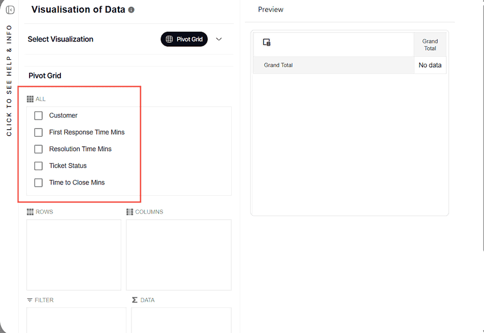Click the field chooser icon in preview
Screen dimensions: 484x333
pyautogui.click(x=266, y=42)
